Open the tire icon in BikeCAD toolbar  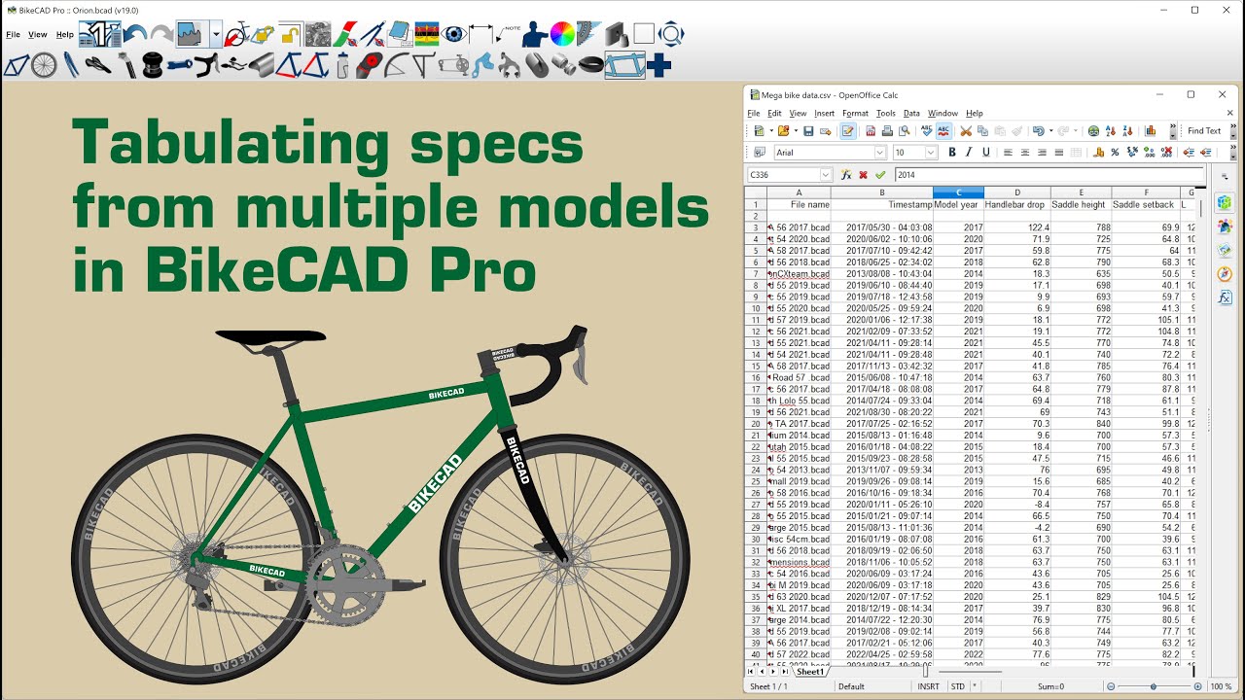[x=590, y=65]
